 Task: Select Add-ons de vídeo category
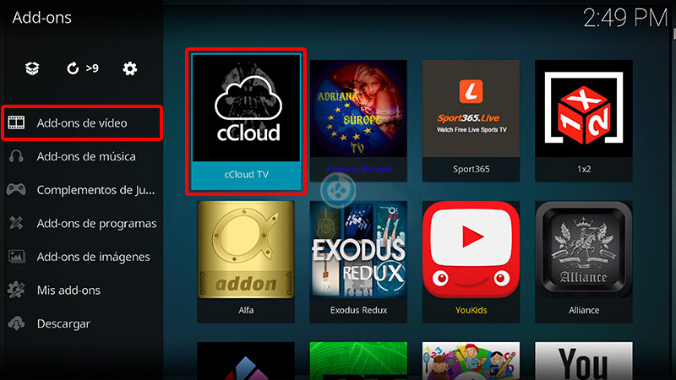click(82, 122)
